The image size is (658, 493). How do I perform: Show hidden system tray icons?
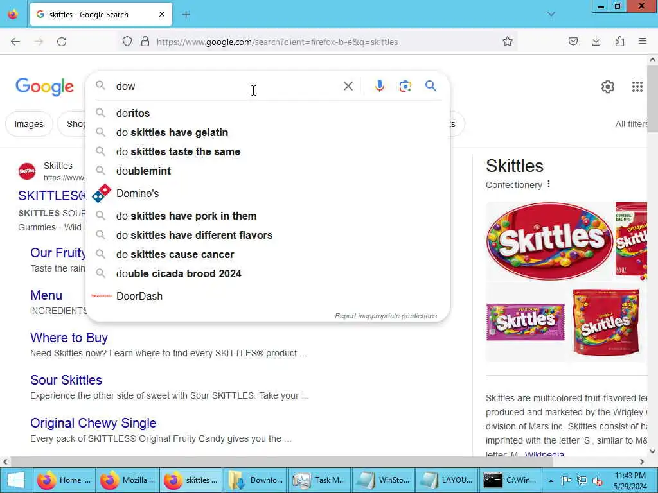[x=551, y=480]
